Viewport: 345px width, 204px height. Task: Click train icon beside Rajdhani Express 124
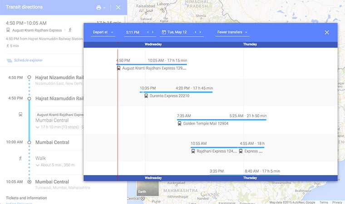click(193, 151)
